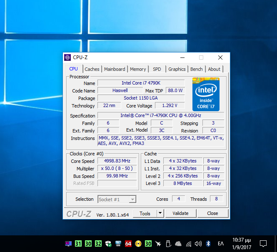Image resolution: width=277 pixels, height=252 pixels.
Task: Click the Technology value 22 nm
Action: (109, 105)
